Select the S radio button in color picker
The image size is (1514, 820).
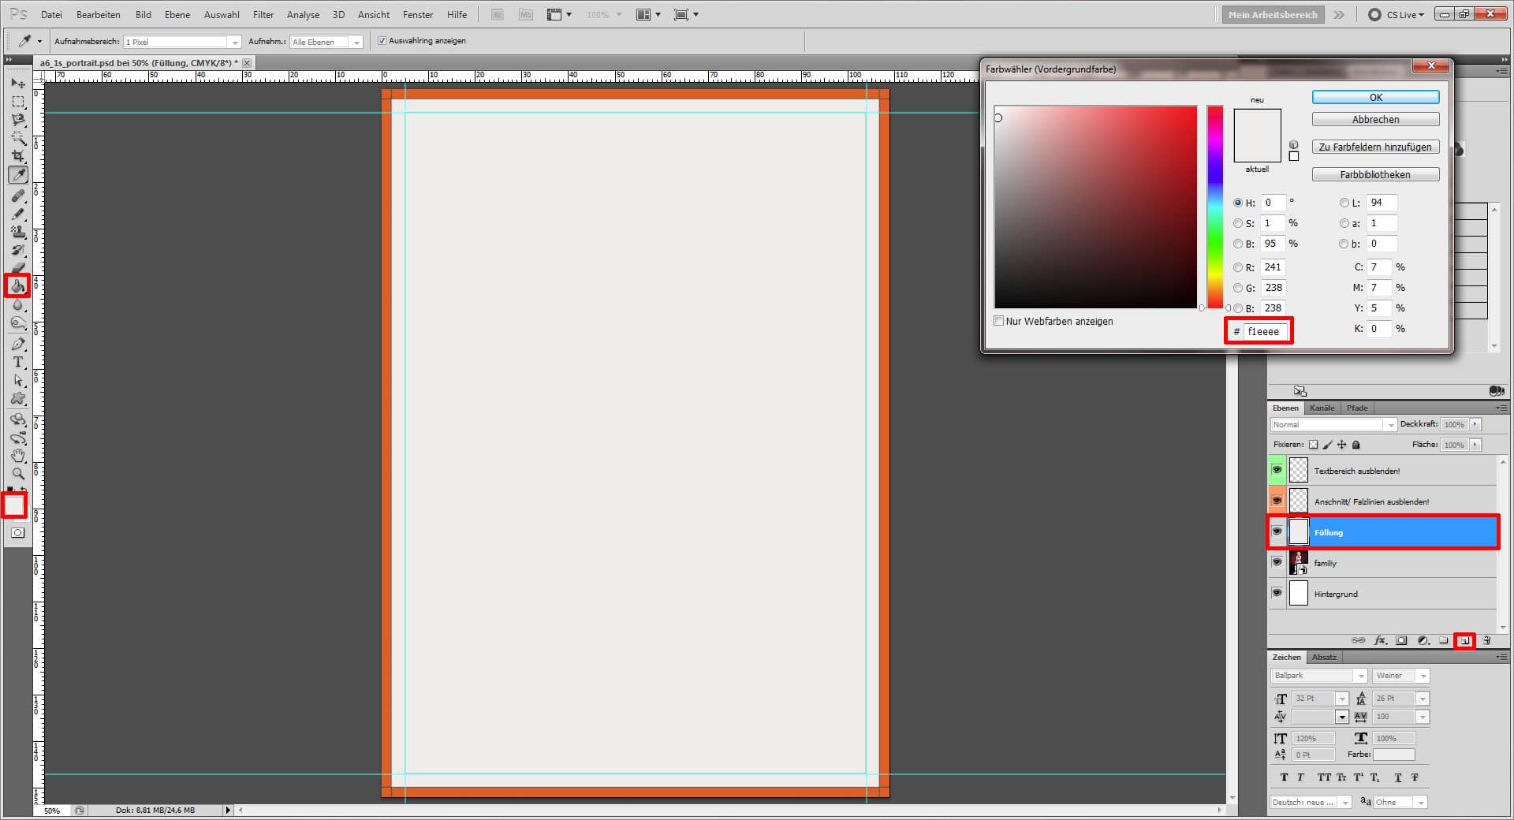1237,223
